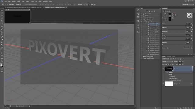Select the History Brush tool
The image size is (195, 109).
click(x=2, y=35)
